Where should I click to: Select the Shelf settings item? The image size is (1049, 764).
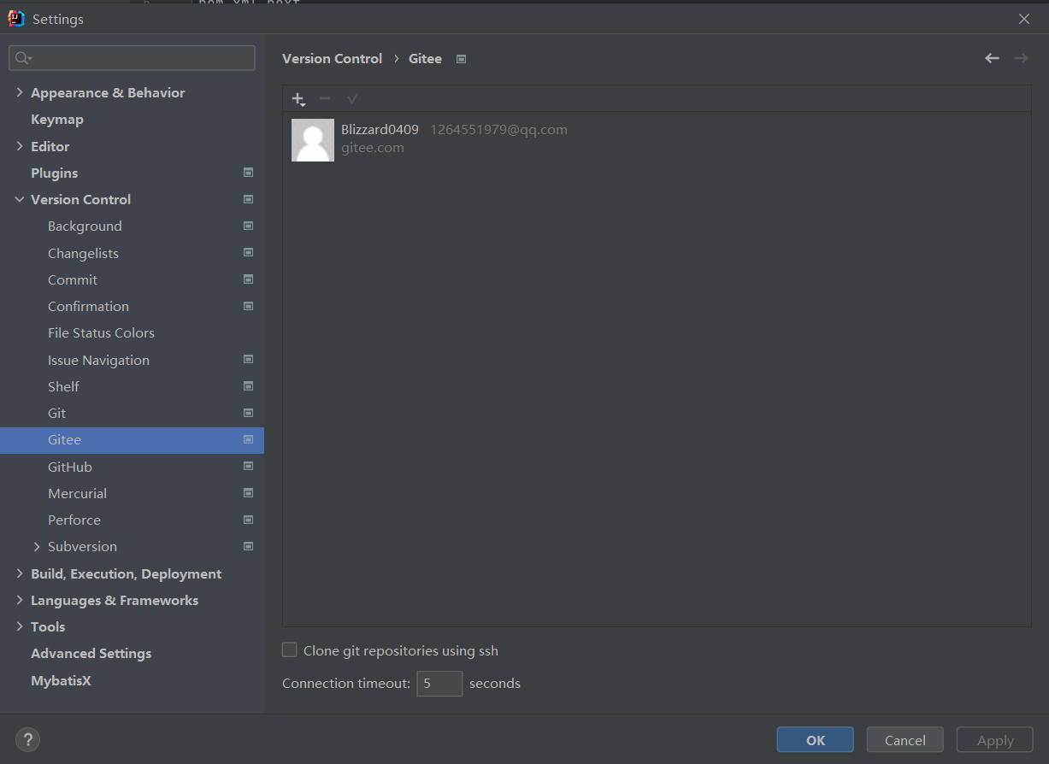click(x=63, y=386)
